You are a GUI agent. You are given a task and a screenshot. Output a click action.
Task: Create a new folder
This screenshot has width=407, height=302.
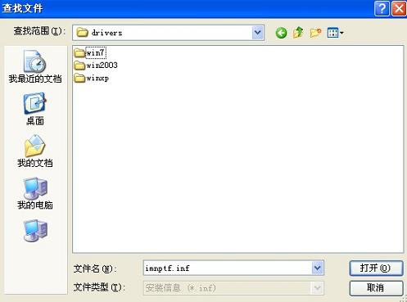[x=315, y=33]
